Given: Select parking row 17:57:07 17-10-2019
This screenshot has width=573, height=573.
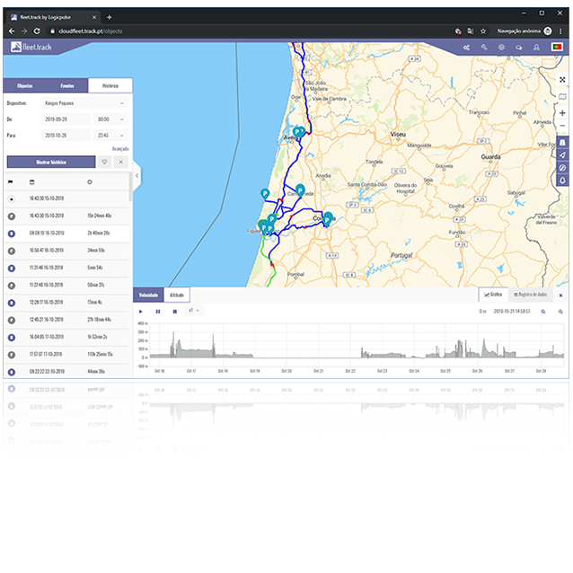Looking at the screenshot, I should click(x=66, y=355).
